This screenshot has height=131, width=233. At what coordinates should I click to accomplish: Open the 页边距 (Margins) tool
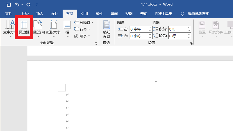pos(24,29)
